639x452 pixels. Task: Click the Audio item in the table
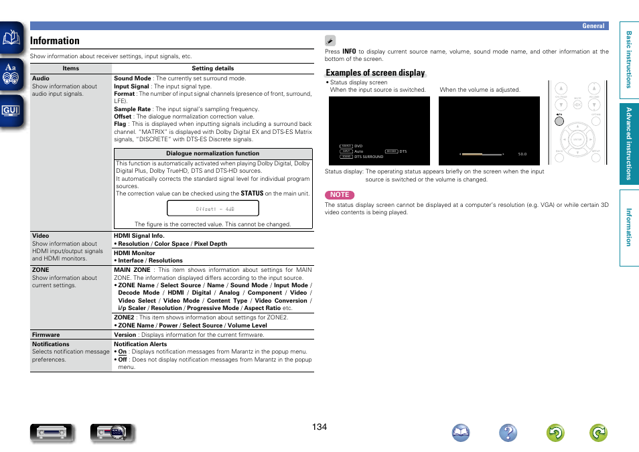[x=41, y=78]
